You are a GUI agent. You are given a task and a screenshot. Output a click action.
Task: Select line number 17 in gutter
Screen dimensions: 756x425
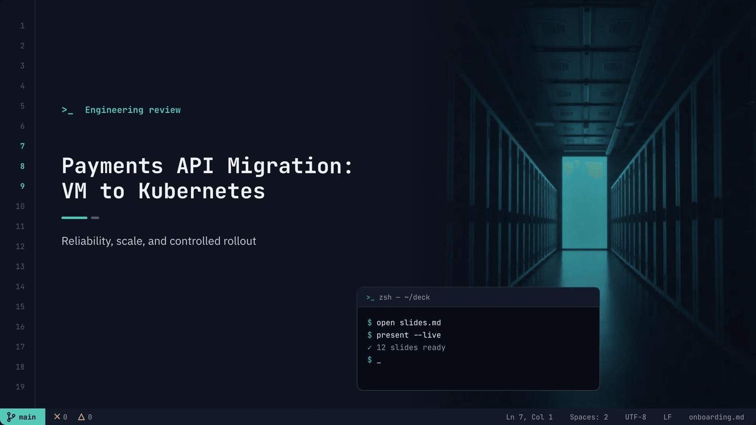coord(20,347)
